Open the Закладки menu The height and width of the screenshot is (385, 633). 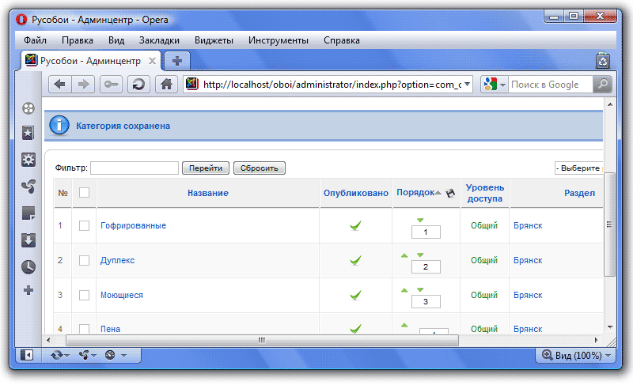(x=159, y=40)
